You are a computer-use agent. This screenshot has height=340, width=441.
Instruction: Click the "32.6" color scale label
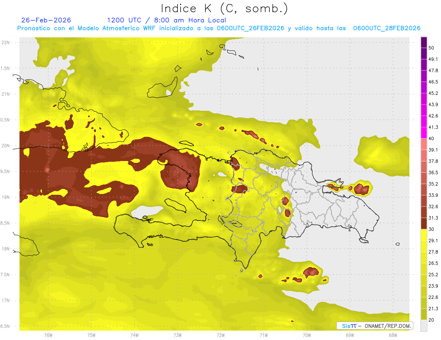[433, 206]
